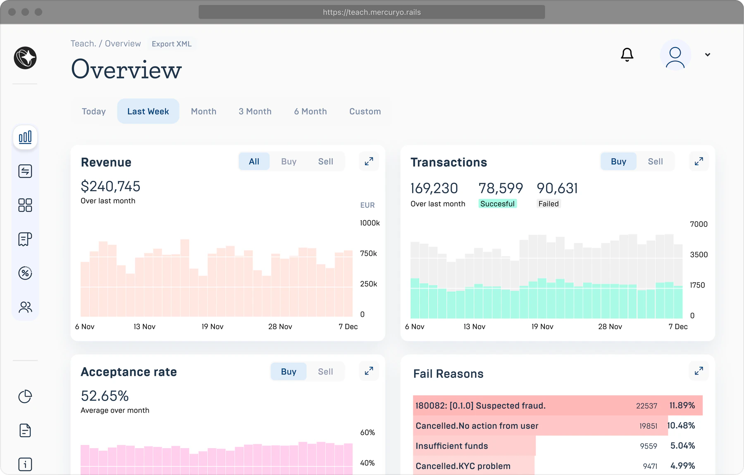Image resolution: width=744 pixels, height=475 pixels.
Task: Select Buy filter in Acceptance rate card
Action: coord(289,372)
